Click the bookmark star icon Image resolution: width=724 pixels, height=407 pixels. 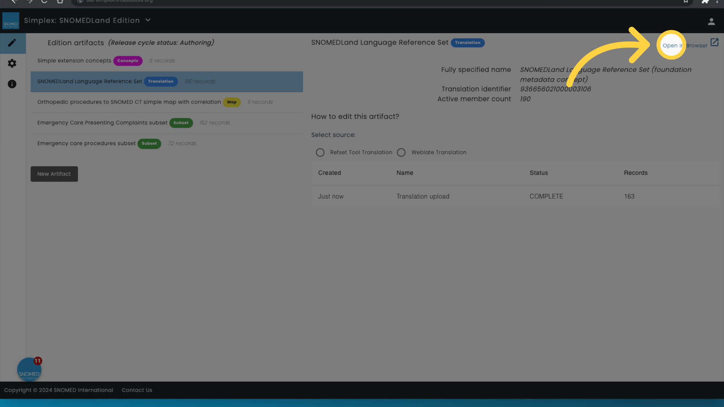pos(686,2)
